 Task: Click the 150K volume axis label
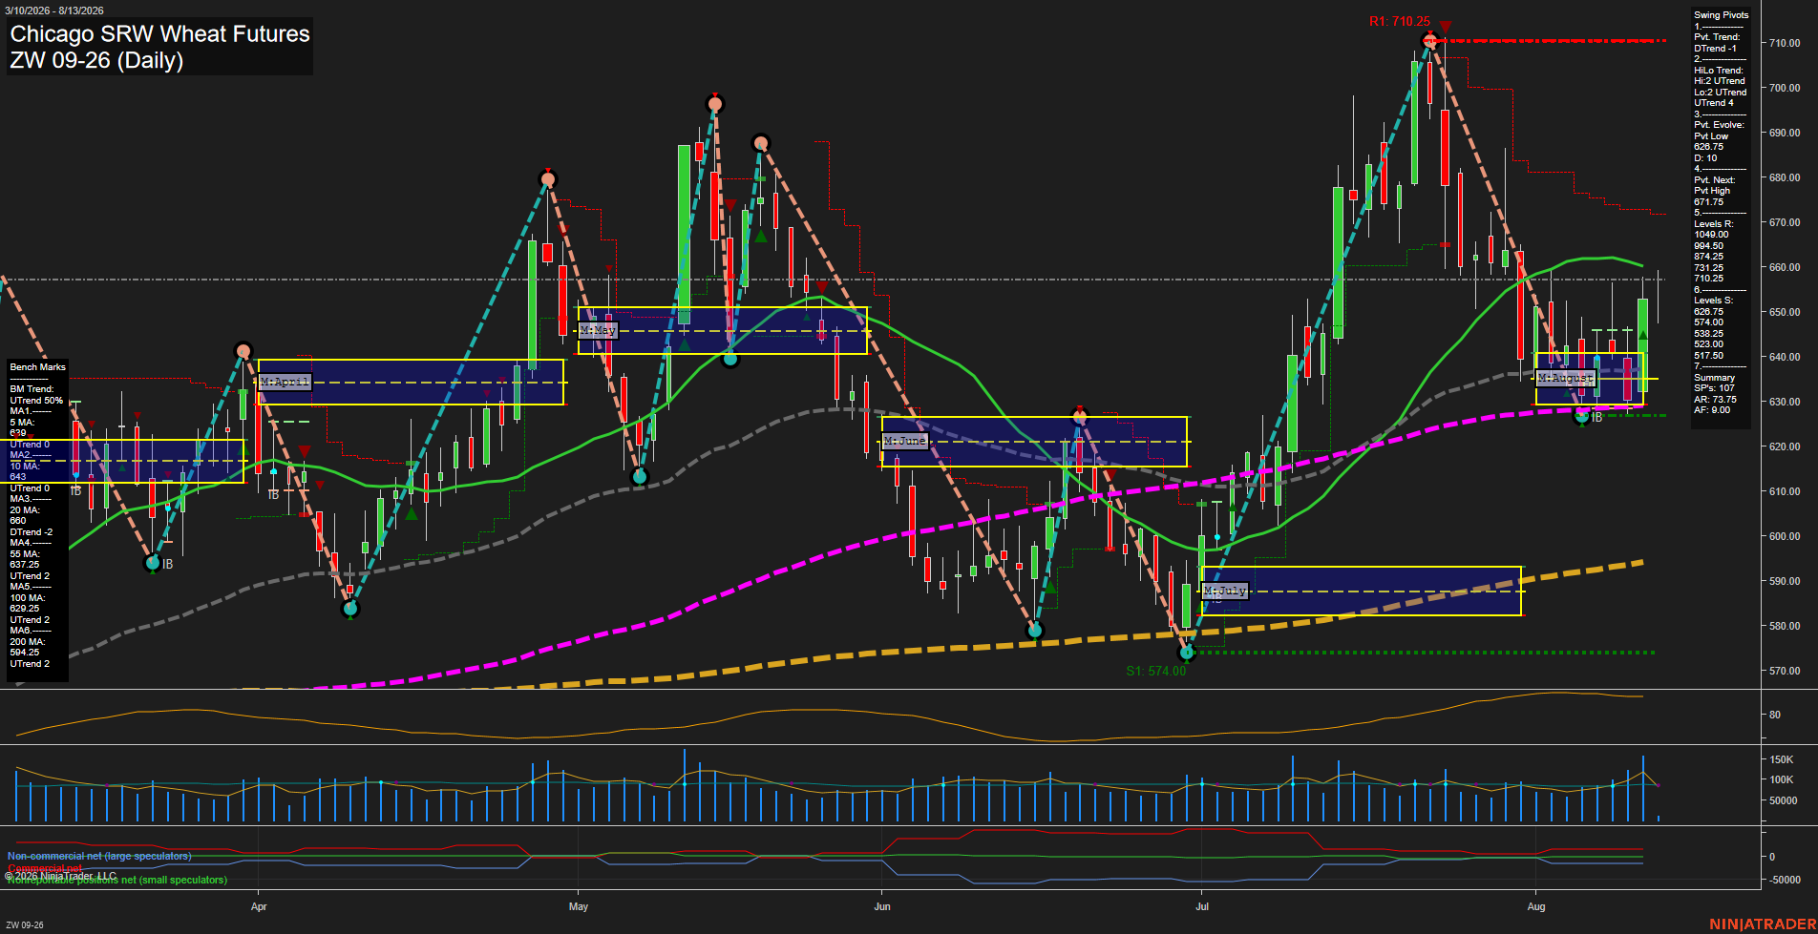click(1782, 759)
